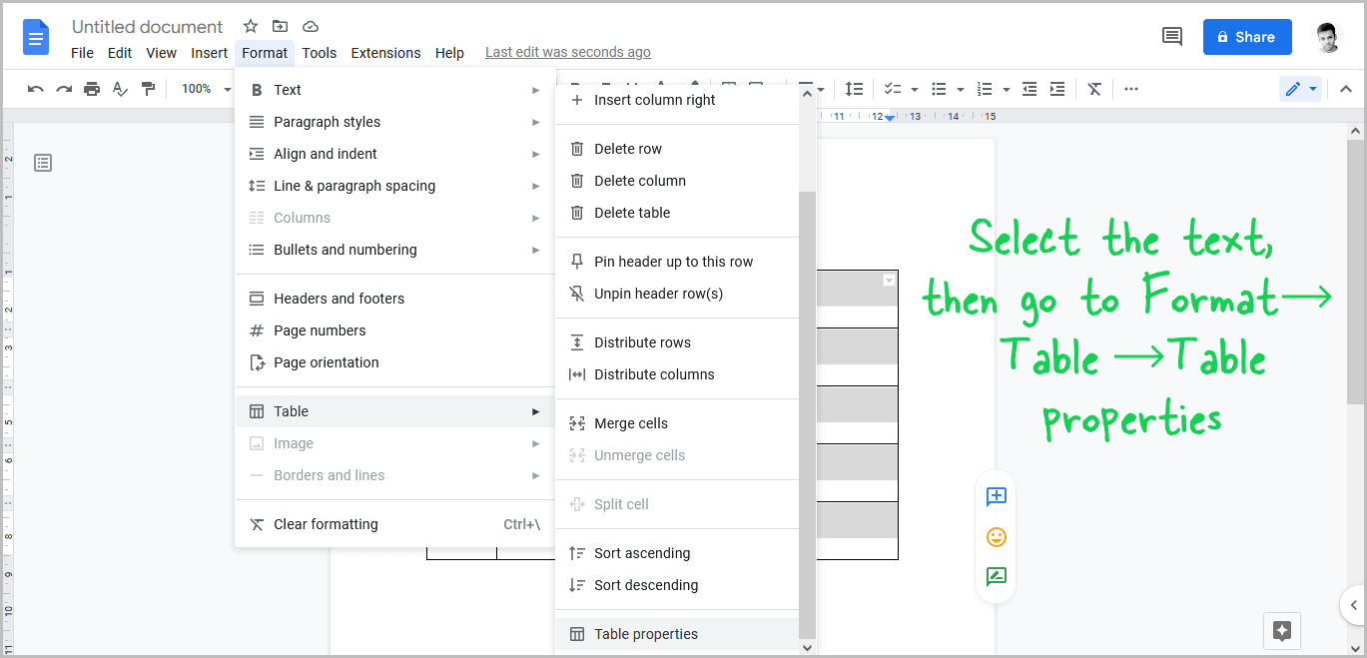This screenshot has height=658, width=1367.
Task: Open the Extensions menu
Action: [x=385, y=52]
